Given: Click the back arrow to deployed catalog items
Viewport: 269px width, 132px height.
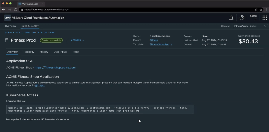Looking at the screenshot, I should (6, 33).
